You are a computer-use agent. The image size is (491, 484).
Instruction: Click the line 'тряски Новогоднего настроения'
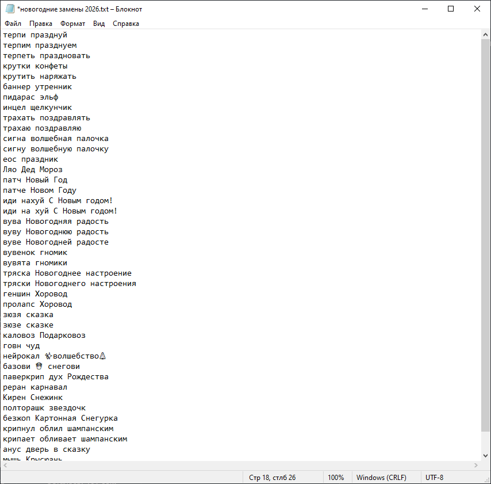(x=70, y=283)
